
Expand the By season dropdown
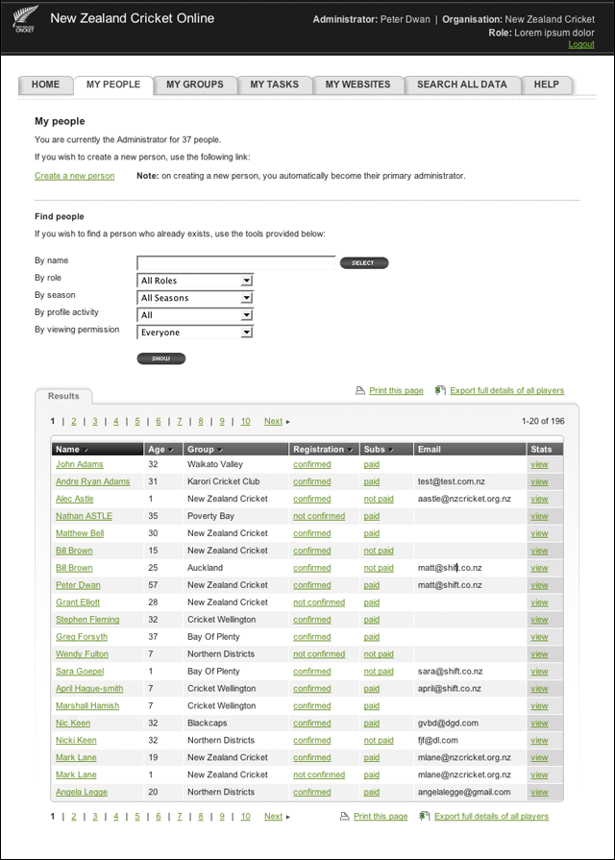point(246,298)
